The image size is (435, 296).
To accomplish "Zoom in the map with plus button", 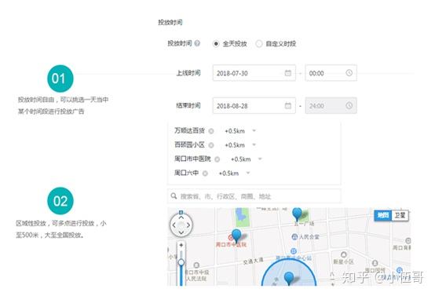I will pos(181,245).
